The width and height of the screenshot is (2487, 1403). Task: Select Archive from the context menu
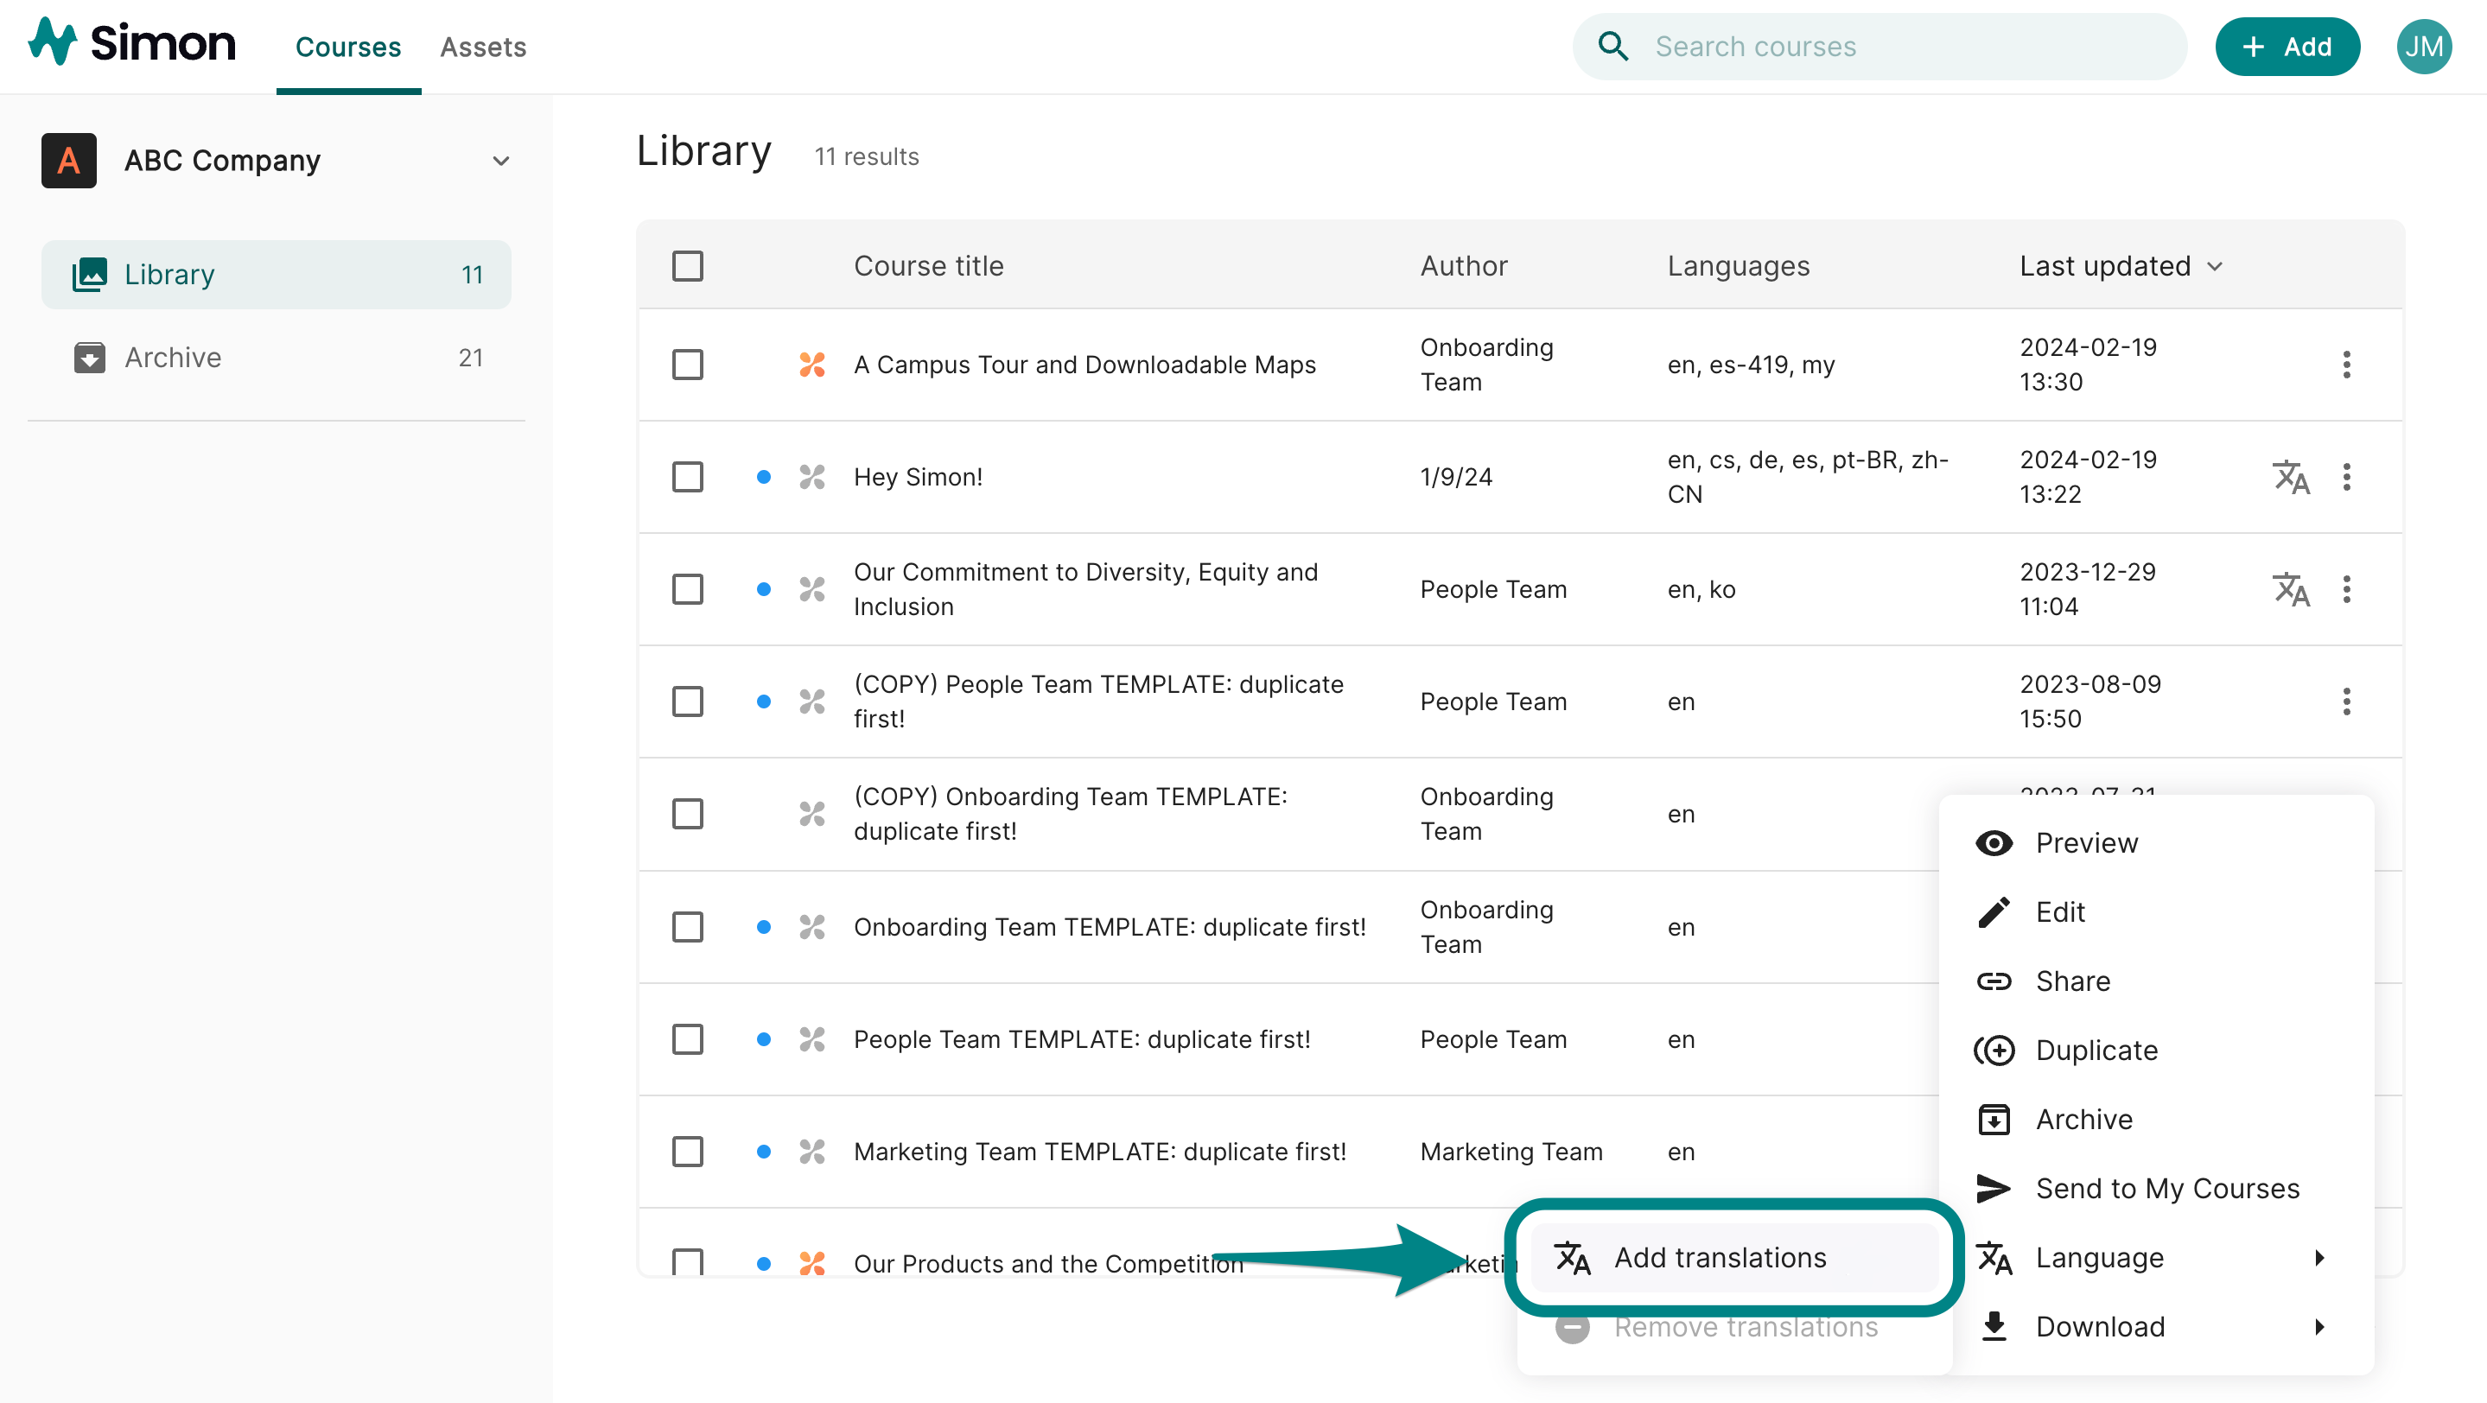(2156, 1120)
